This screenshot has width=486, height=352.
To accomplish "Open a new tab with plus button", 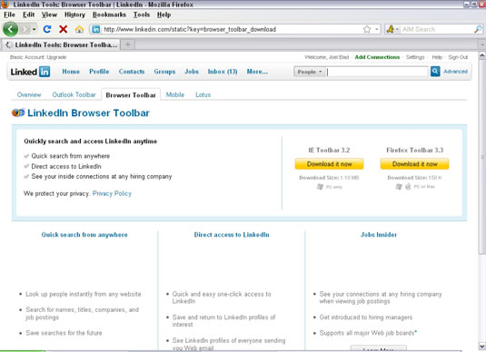I will pos(128,44).
